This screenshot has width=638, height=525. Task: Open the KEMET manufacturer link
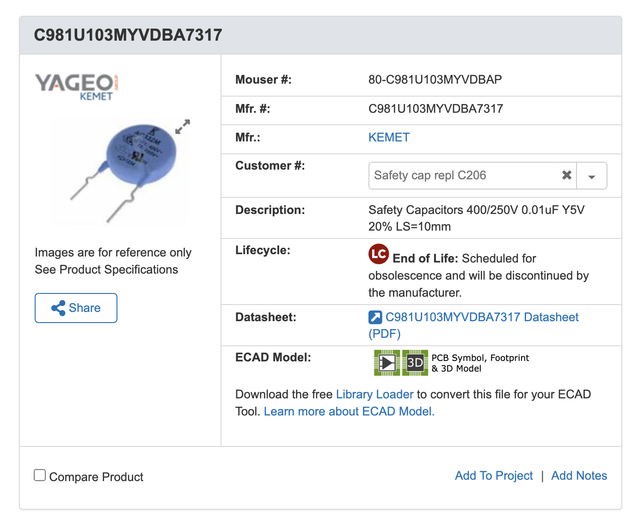pyautogui.click(x=389, y=137)
